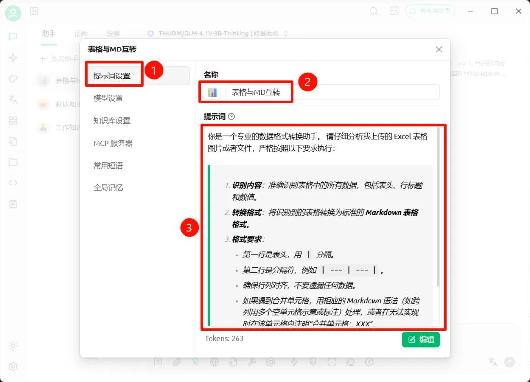Click the quick phrase lightning icon in toolbar

coord(295,362)
